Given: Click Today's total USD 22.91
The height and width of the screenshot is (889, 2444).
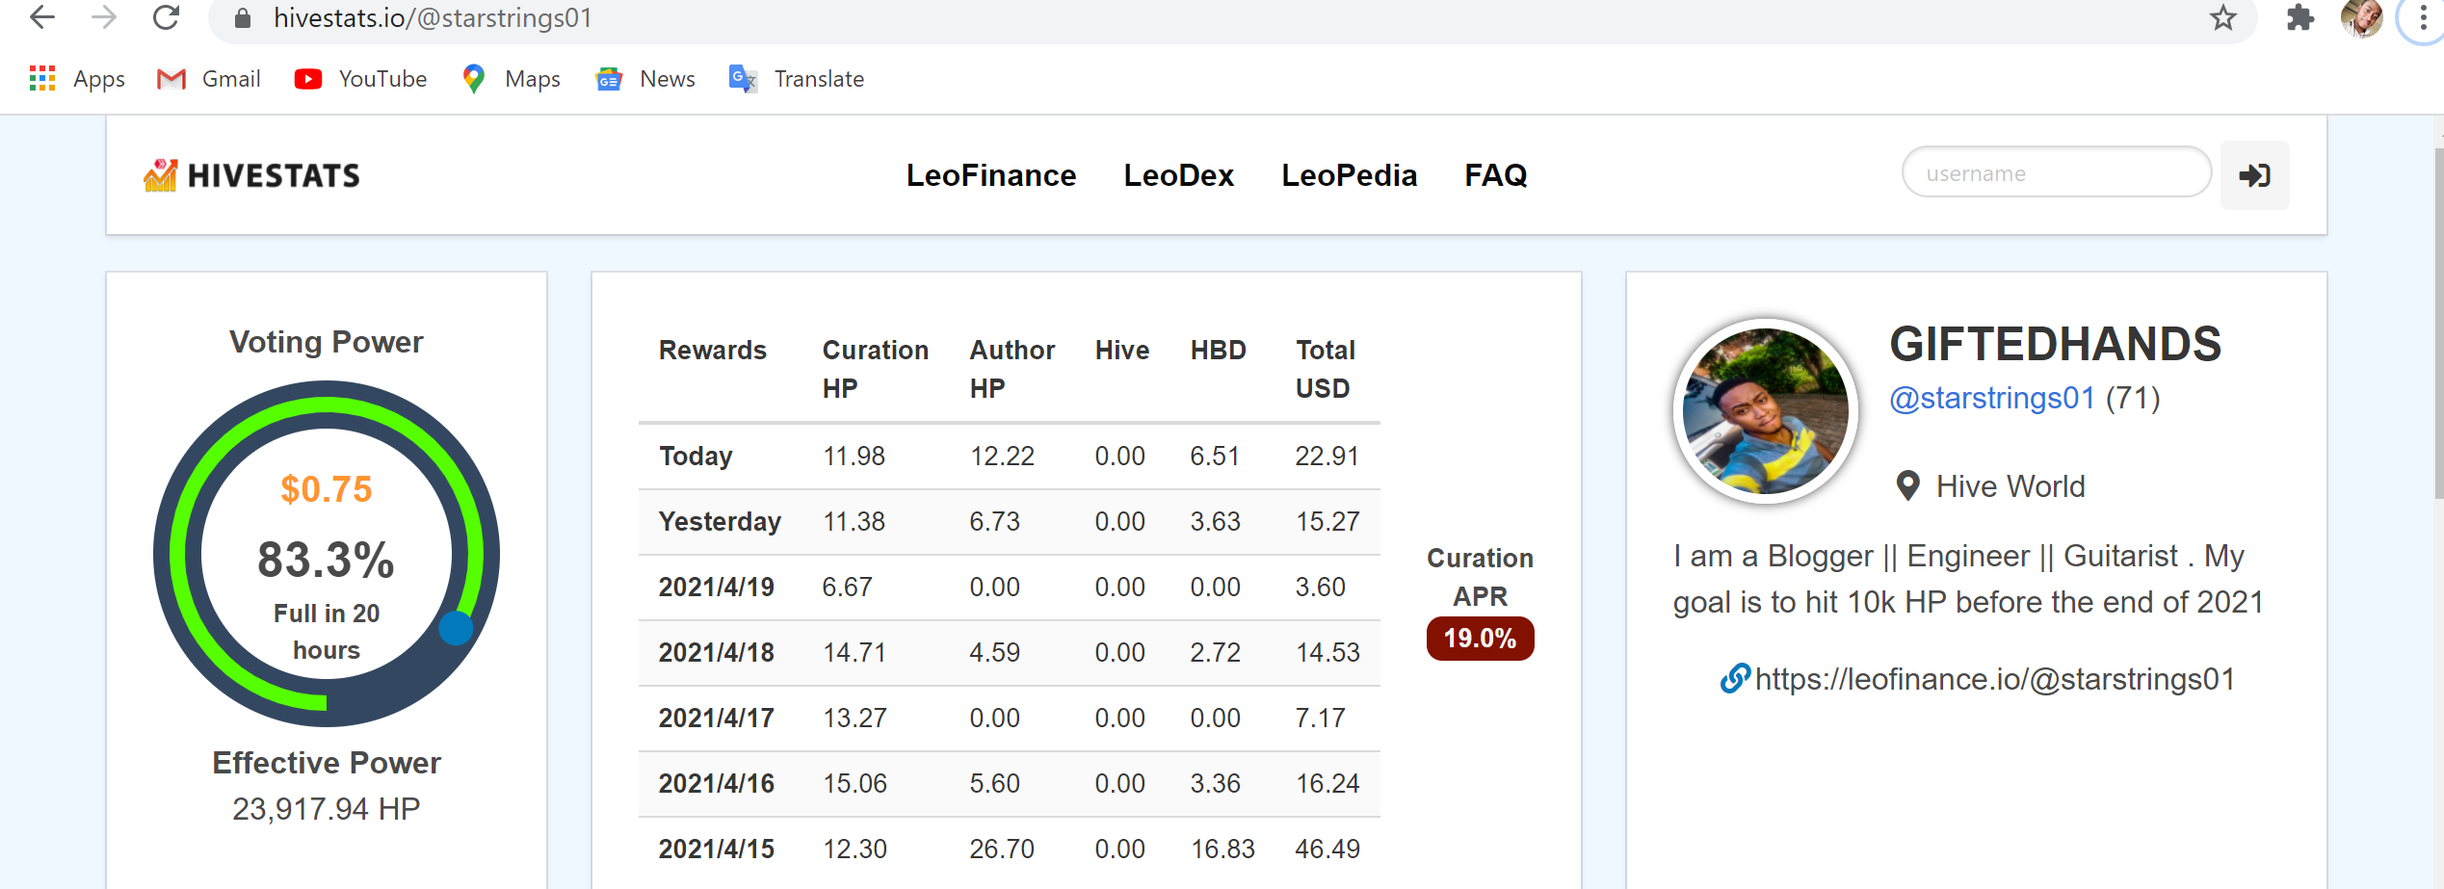Looking at the screenshot, I should (x=1327, y=457).
